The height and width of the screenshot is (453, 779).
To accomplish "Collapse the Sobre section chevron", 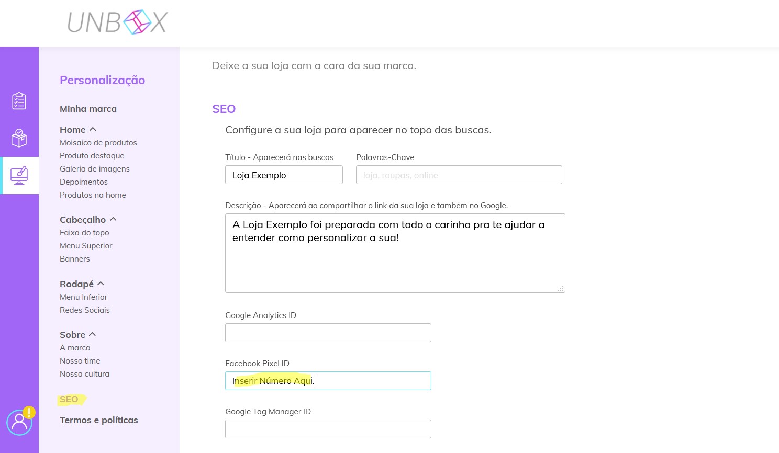I will [93, 334].
